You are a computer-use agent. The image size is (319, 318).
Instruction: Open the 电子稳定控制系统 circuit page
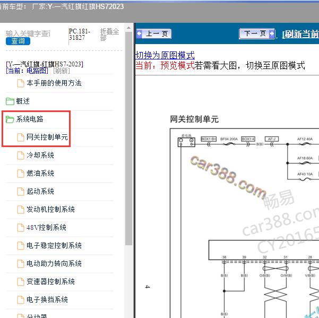click(54, 245)
